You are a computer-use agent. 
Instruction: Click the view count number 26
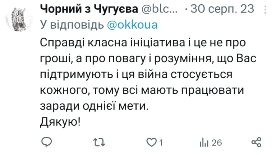(x=216, y=143)
